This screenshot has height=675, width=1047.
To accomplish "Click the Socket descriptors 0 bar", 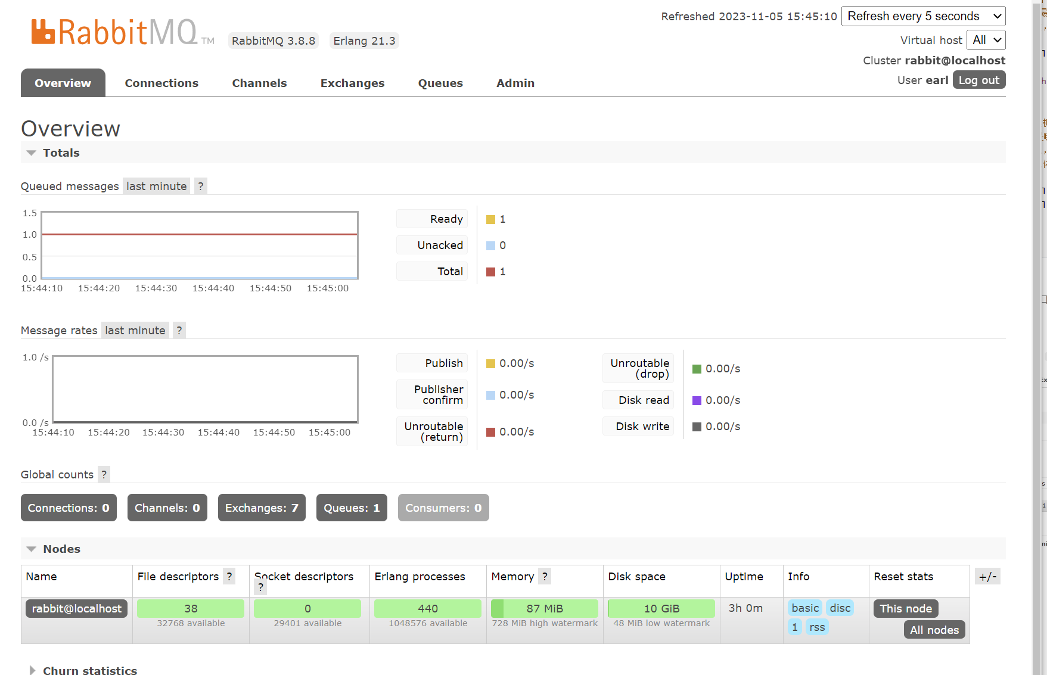I will pos(307,608).
